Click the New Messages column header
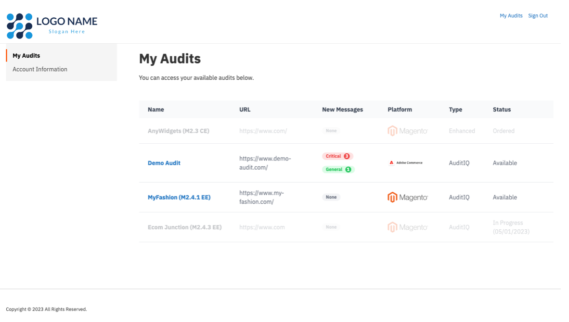 [x=343, y=110]
